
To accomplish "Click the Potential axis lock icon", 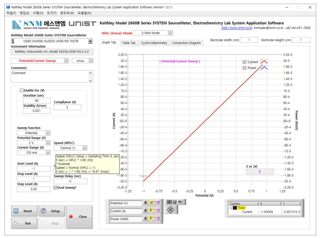I will click(146, 203).
